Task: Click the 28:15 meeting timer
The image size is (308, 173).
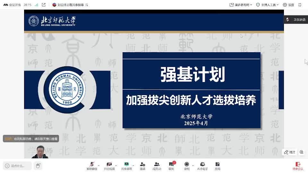Action: 28,5
